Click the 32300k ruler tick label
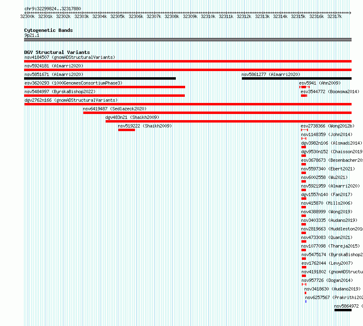 27,16
